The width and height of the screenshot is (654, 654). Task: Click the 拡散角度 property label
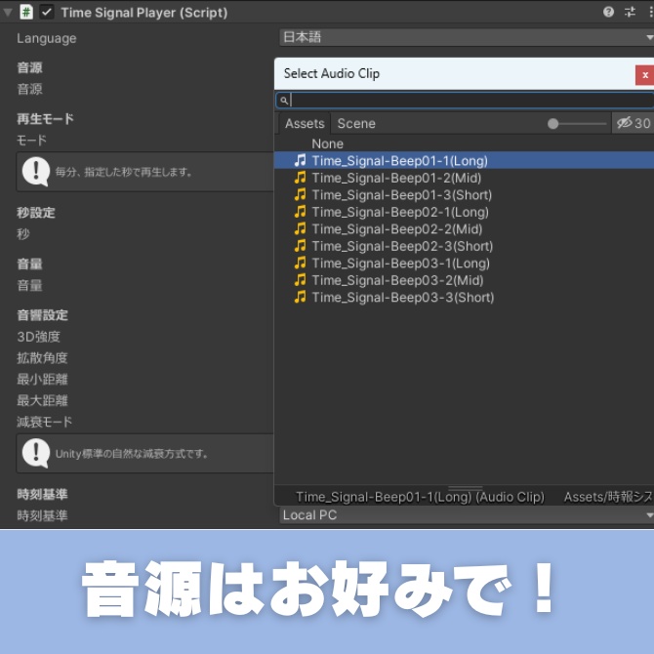tap(42, 358)
